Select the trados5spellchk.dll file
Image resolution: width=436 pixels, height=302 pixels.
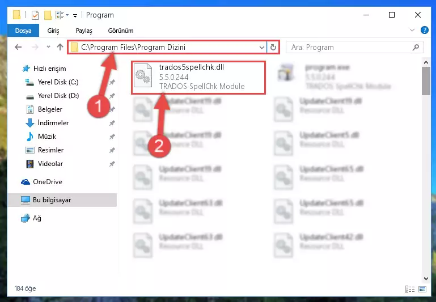[198, 78]
